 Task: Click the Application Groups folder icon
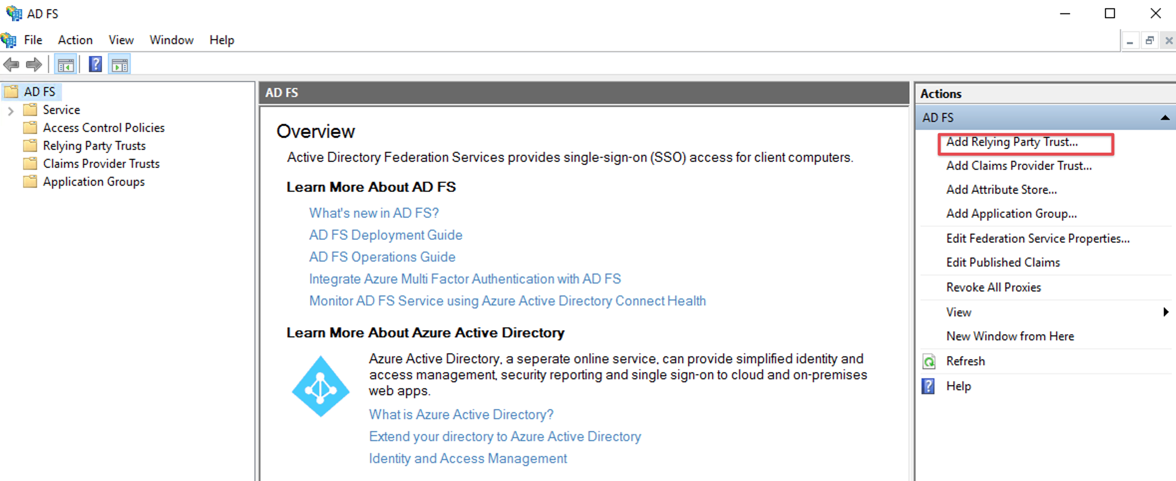[x=30, y=181]
